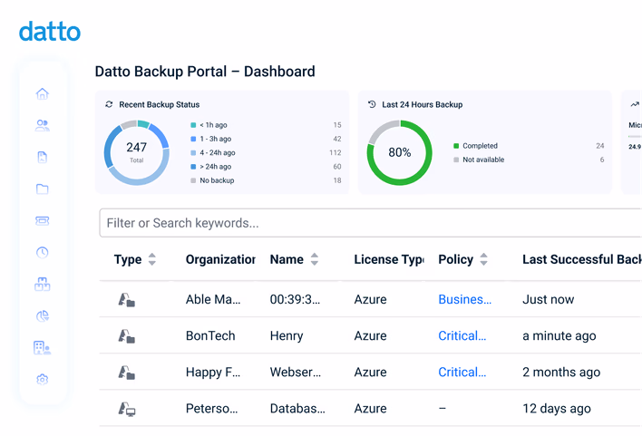Click the License Type column header
Image resolution: width=642 pixels, height=436 pixels.
(x=389, y=259)
